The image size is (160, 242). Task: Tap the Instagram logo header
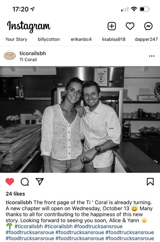[29, 26]
